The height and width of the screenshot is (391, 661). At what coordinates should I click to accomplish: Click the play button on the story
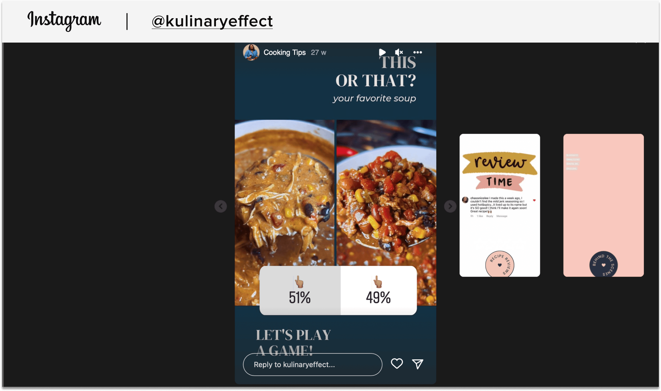(x=382, y=52)
